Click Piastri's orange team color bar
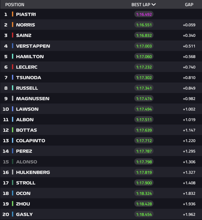The height and width of the screenshot is (220, 202). tap(12, 14)
